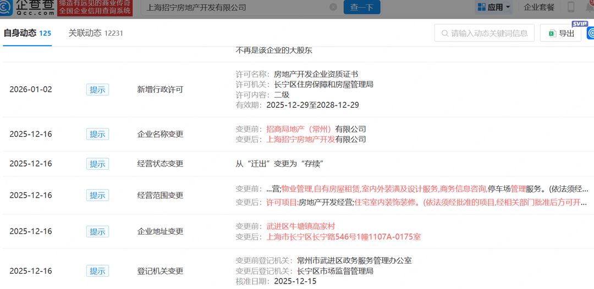Switch to 自身动态 tab
The image size is (594, 289).
click(27, 34)
